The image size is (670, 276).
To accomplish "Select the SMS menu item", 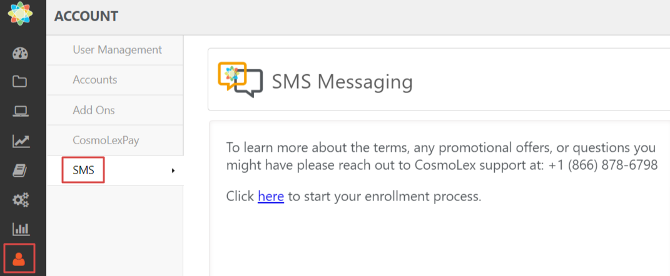I will pos(83,170).
